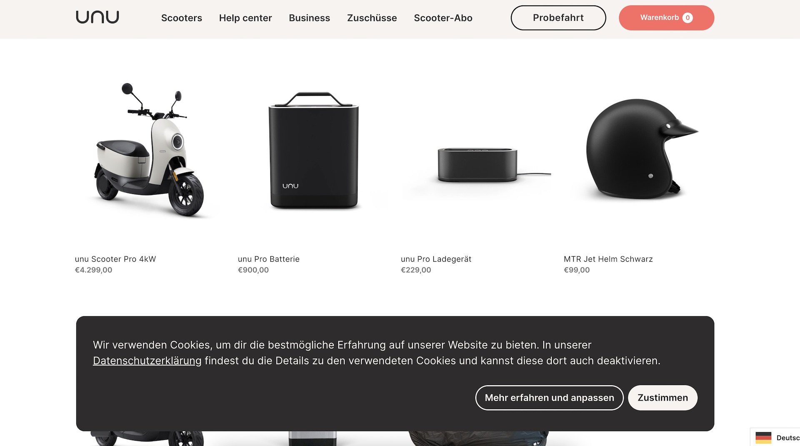Open the unu Scooter Pro 4kW image
The image size is (800, 446).
148,150
